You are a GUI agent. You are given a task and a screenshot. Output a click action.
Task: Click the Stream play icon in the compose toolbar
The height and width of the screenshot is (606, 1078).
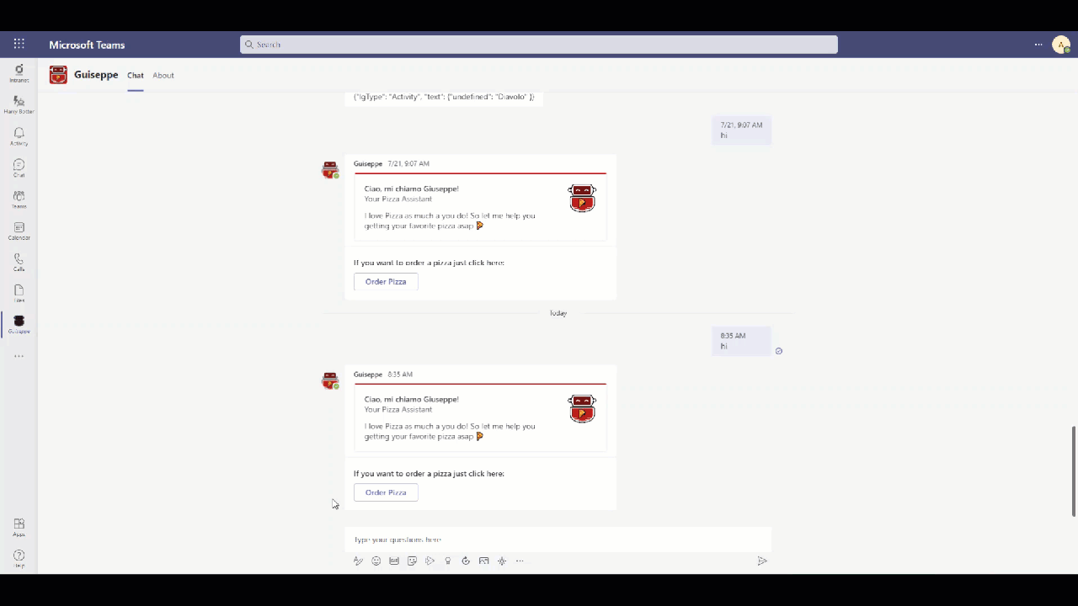coord(430,561)
